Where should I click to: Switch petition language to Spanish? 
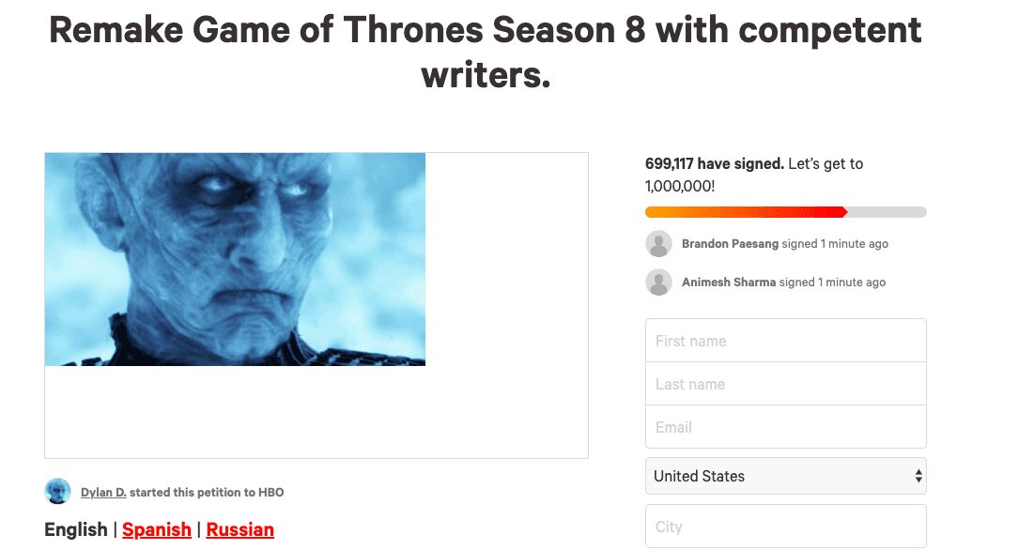[157, 529]
